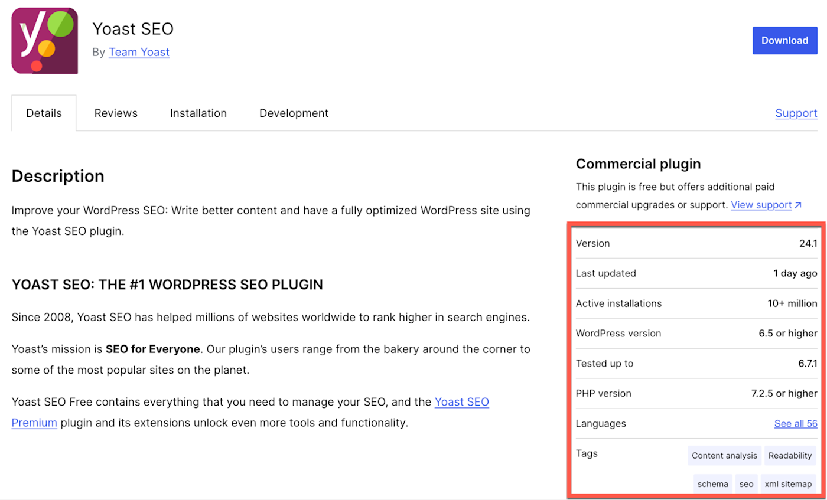
Task: Open the Support link
Action: pyautogui.click(x=796, y=113)
